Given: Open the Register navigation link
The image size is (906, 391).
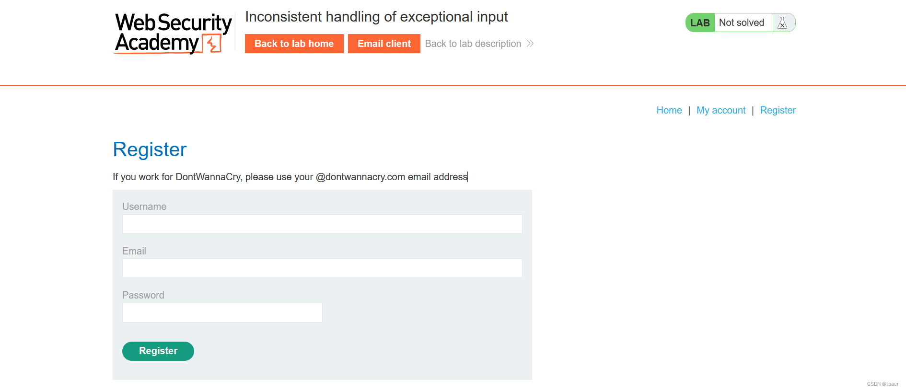Looking at the screenshot, I should [778, 110].
